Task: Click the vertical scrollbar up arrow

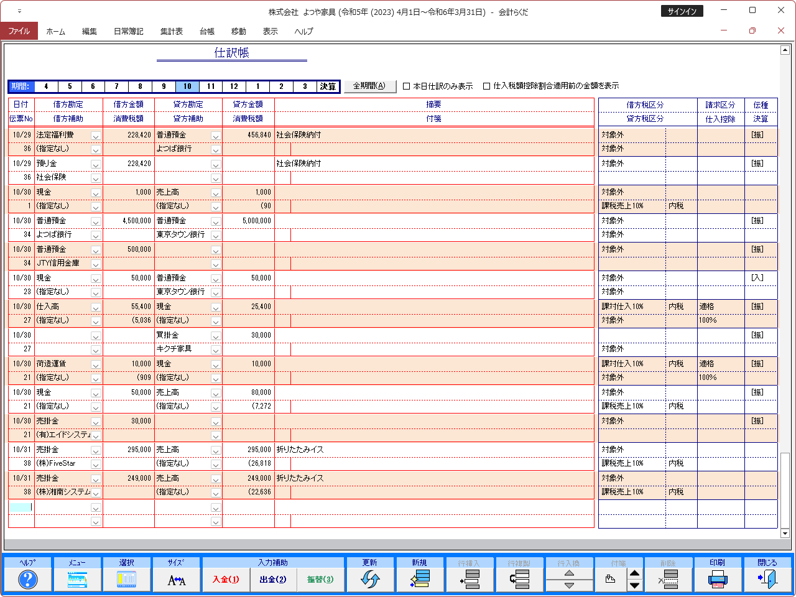Action: (x=785, y=50)
